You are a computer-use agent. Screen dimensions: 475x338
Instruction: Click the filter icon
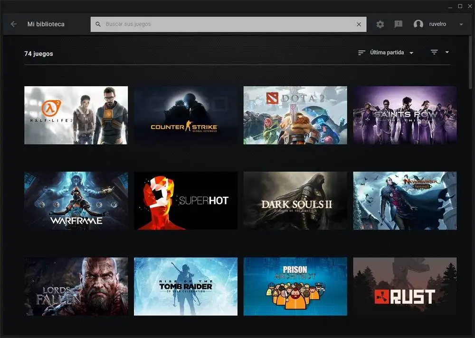coord(434,52)
